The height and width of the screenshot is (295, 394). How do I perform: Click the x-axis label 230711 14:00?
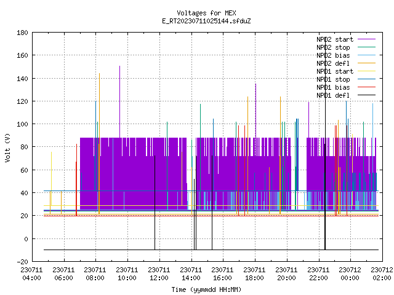click(191, 274)
